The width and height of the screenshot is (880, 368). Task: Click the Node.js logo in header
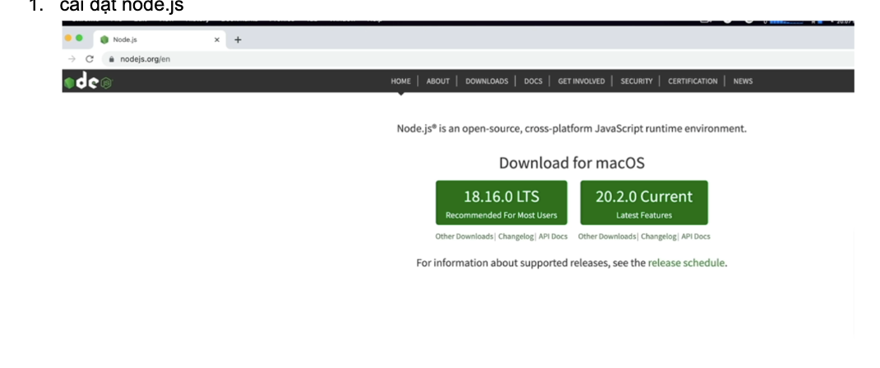pyautogui.click(x=88, y=82)
